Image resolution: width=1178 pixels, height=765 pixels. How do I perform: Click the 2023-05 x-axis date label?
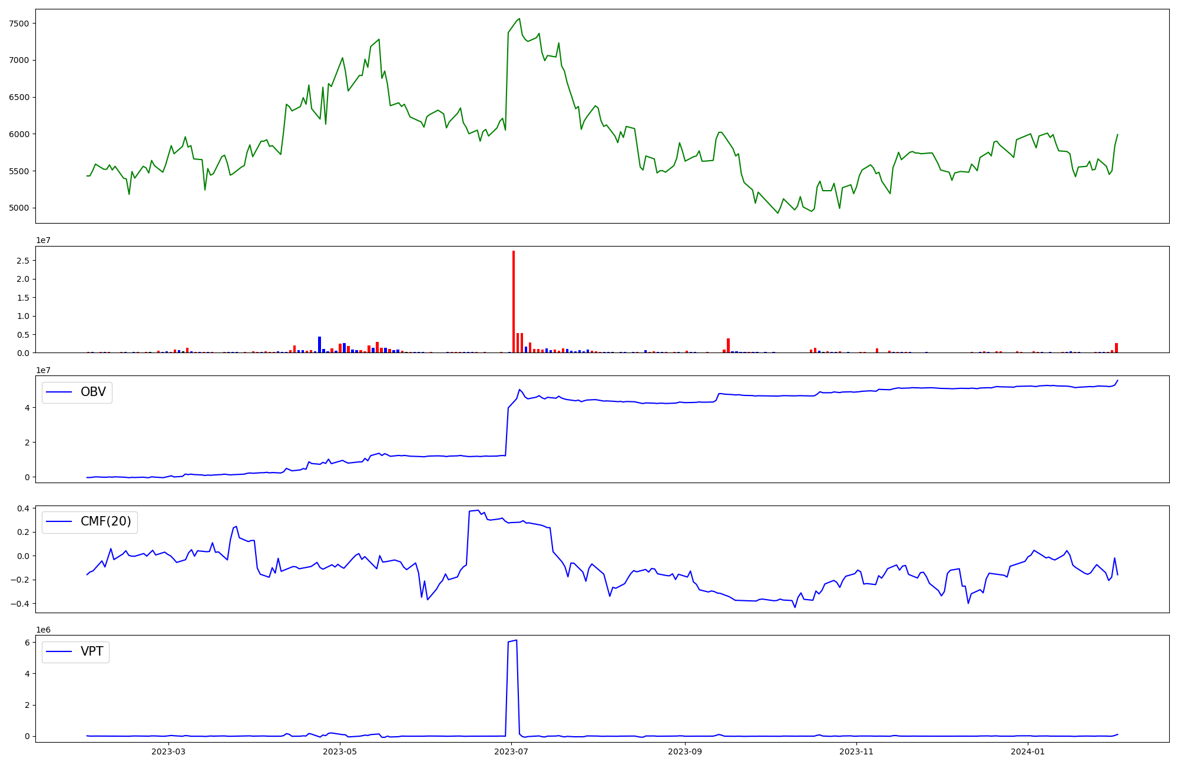(340, 751)
